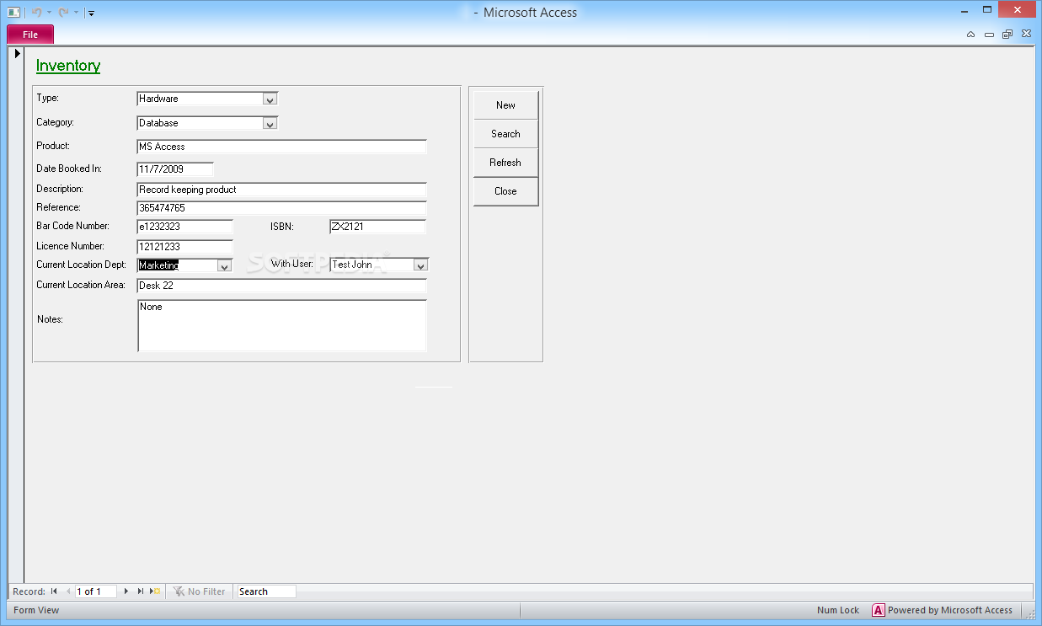Click the Type: label
The width and height of the screenshot is (1042, 626).
(48, 99)
